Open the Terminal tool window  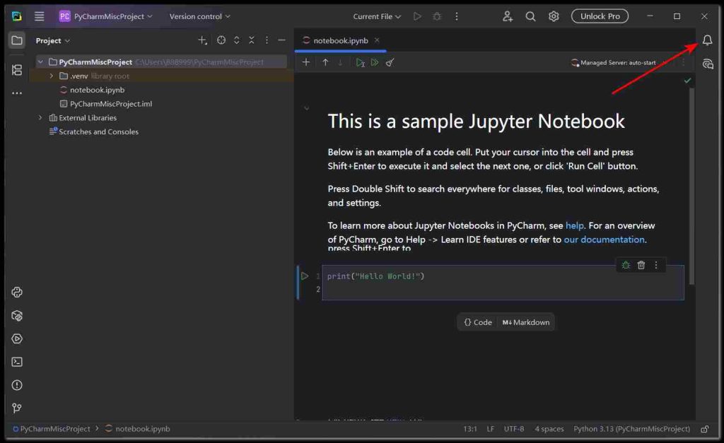click(x=17, y=362)
